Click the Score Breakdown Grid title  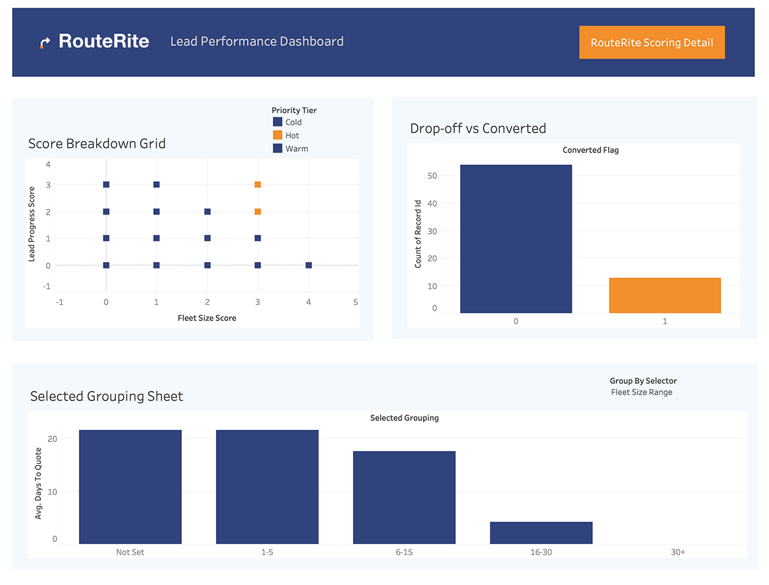pos(97,144)
